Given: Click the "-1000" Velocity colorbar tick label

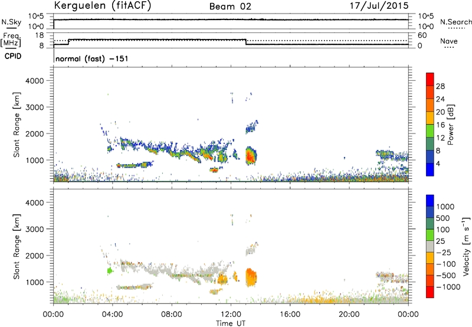Looking at the screenshot, I should click(x=448, y=287).
